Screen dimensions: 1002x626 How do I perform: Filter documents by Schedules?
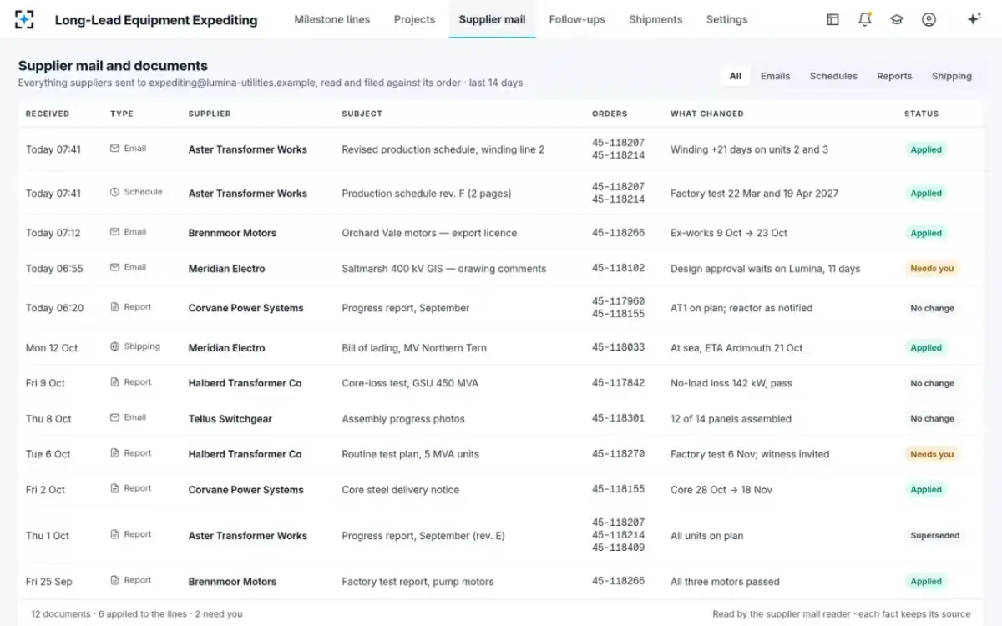click(x=833, y=76)
